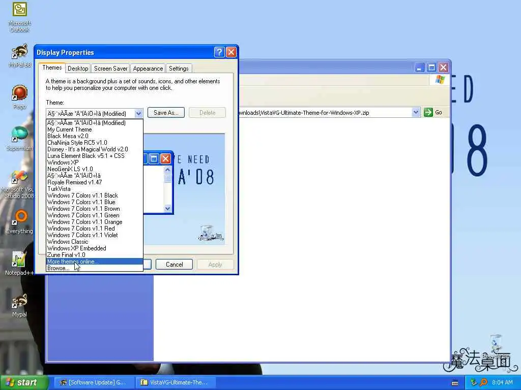Choose Windows 7 Colors v1.1 Violet
The width and height of the screenshot is (521, 390).
click(94, 235)
